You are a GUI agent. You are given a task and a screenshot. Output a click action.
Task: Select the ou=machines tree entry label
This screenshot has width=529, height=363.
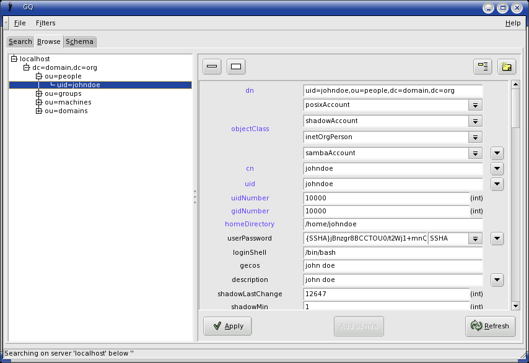click(x=68, y=102)
